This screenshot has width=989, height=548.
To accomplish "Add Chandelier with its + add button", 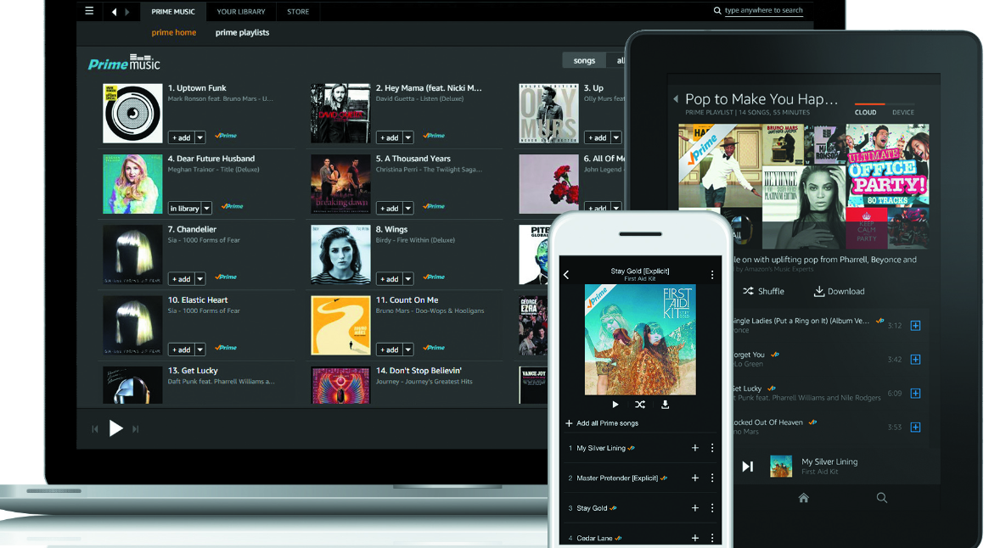I will [x=181, y=279].
